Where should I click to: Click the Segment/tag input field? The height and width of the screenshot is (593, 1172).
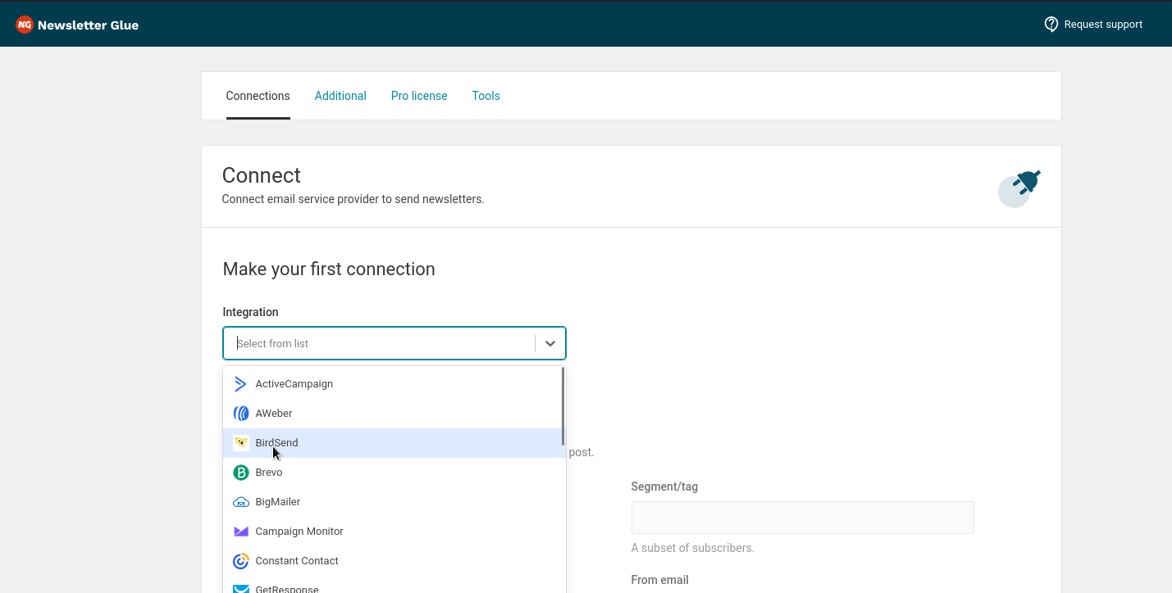(803, 518)
